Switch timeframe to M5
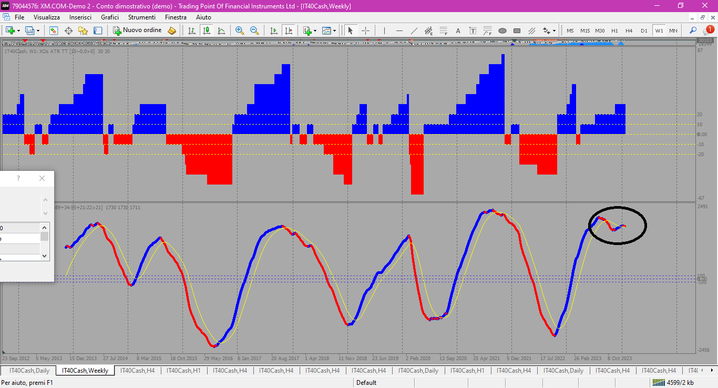 [x=570, y=30]
